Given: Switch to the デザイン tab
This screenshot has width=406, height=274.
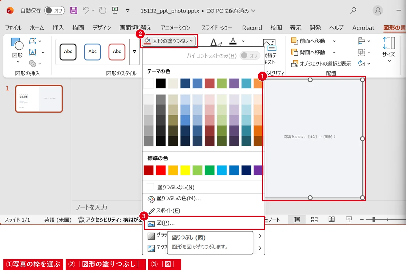Looking at the screenshot, I should pyautogui.click(x=101, y=28).
